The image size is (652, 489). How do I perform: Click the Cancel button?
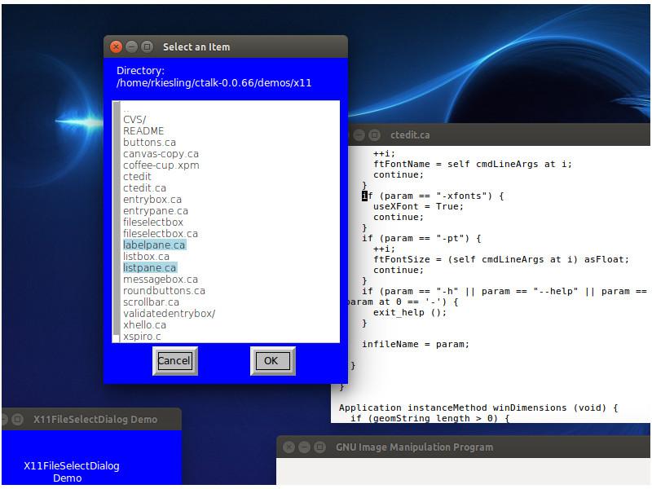(x=174, y=360)
